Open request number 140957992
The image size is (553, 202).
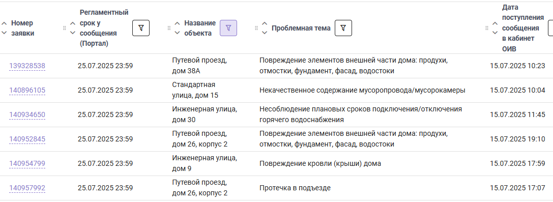(x=27, y=188)
